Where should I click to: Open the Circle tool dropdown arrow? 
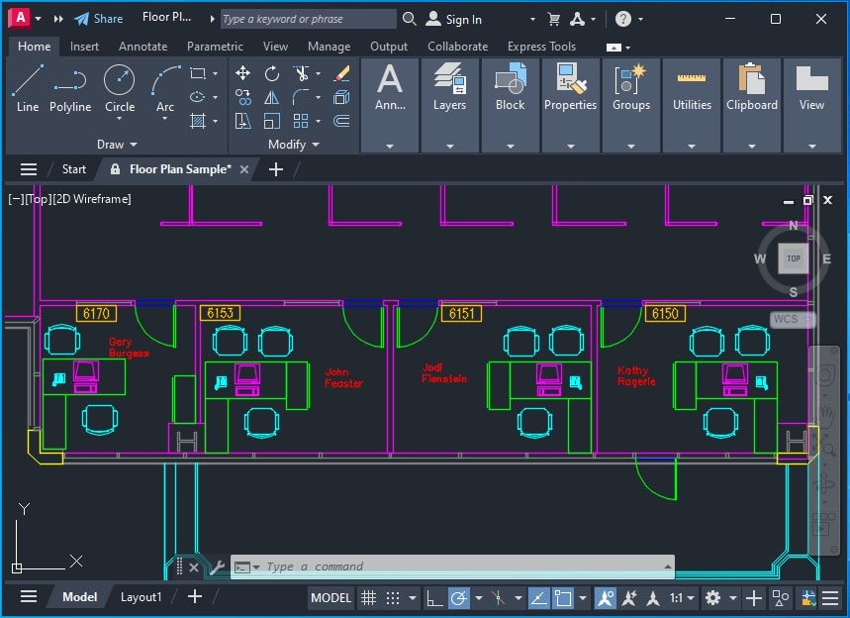point(120,118)
